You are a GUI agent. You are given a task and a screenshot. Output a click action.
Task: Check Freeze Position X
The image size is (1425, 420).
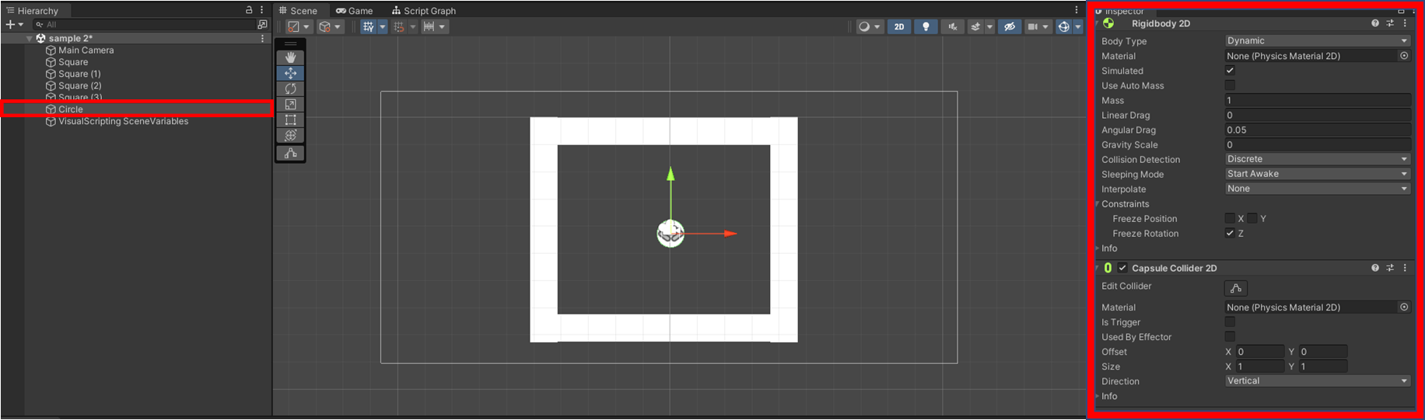(1230, 218)
